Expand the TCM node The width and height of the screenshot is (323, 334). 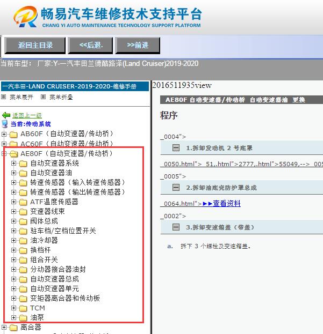pyautogui.click(x=13, y=308)
